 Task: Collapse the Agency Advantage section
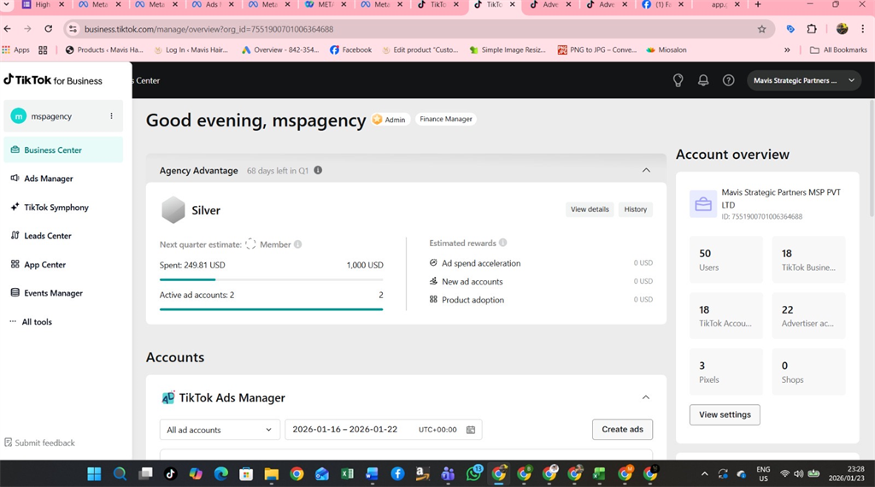tap(646, 170)
